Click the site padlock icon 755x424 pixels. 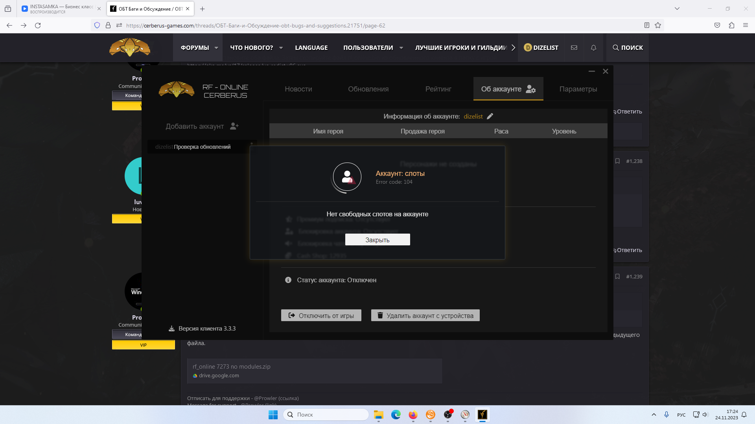(x=108, y=26)
